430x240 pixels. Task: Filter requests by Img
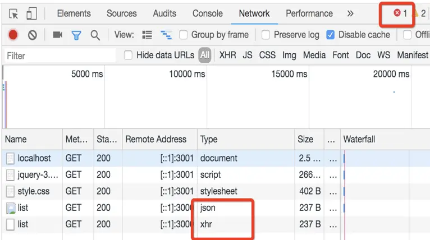pyautogui.click(x=289, y=56)
